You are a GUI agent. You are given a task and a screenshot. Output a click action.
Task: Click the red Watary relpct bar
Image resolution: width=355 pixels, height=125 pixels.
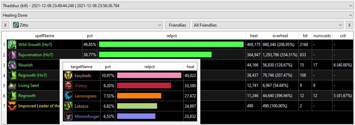[x=144, y=85]
